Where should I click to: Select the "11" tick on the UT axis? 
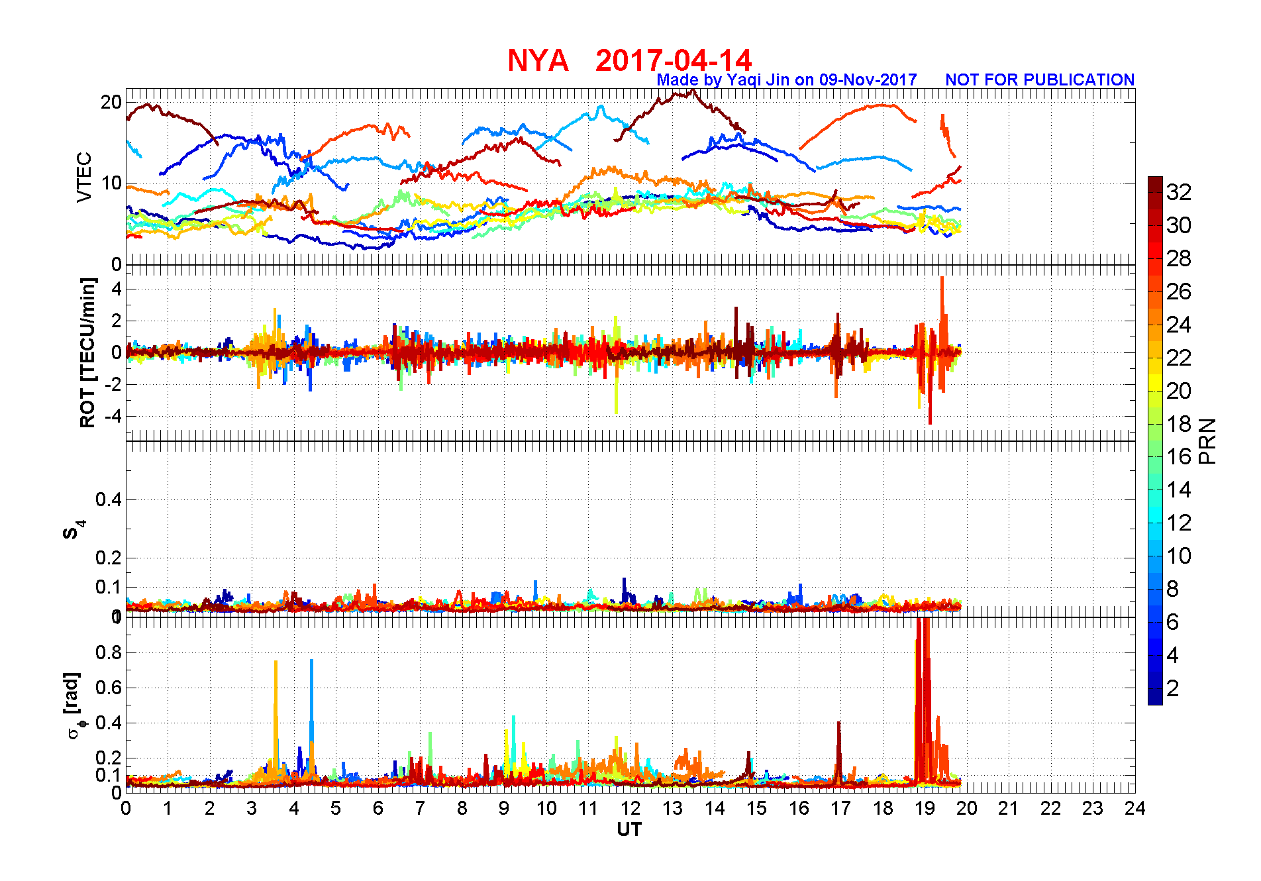(x=588, y=809)
